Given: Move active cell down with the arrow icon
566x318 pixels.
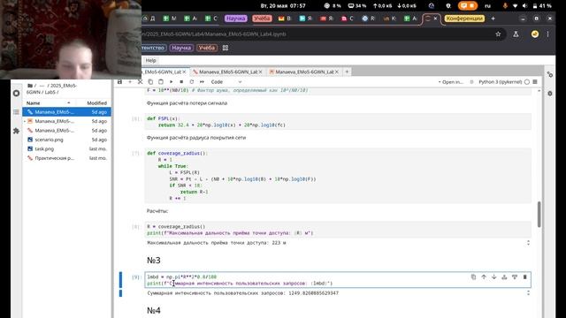Looking at the screenshot, I should [493, 276].
